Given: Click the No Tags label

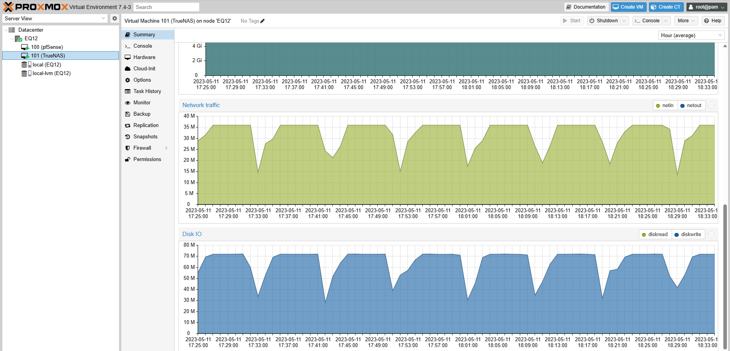Looking at the screenshot, I should click(250, 21).
